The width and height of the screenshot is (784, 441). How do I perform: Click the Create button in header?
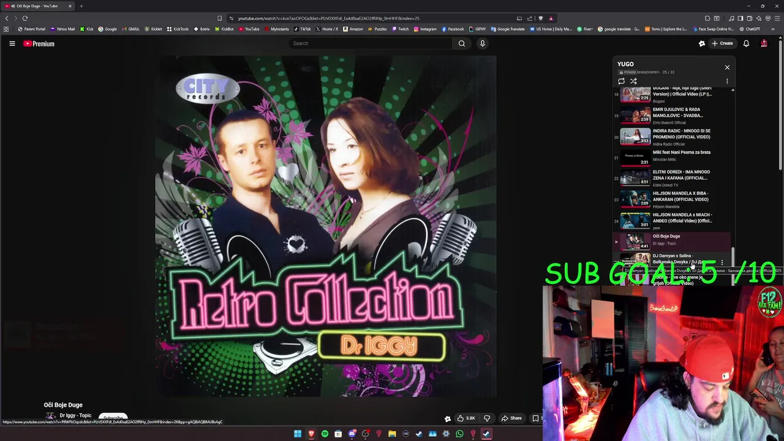click(722, 43)
